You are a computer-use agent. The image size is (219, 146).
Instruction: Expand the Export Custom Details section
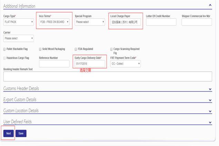pos(210,100)
